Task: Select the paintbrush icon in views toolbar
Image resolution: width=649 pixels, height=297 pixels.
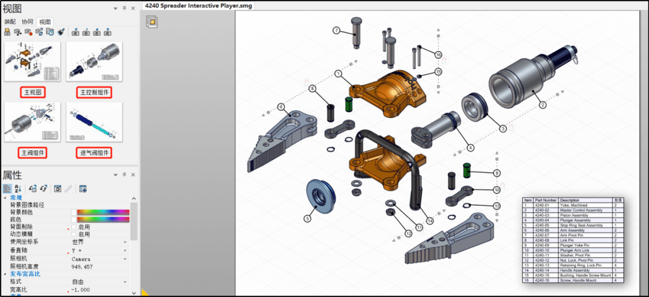Action: pyautogui.click(x=61, y=32)
